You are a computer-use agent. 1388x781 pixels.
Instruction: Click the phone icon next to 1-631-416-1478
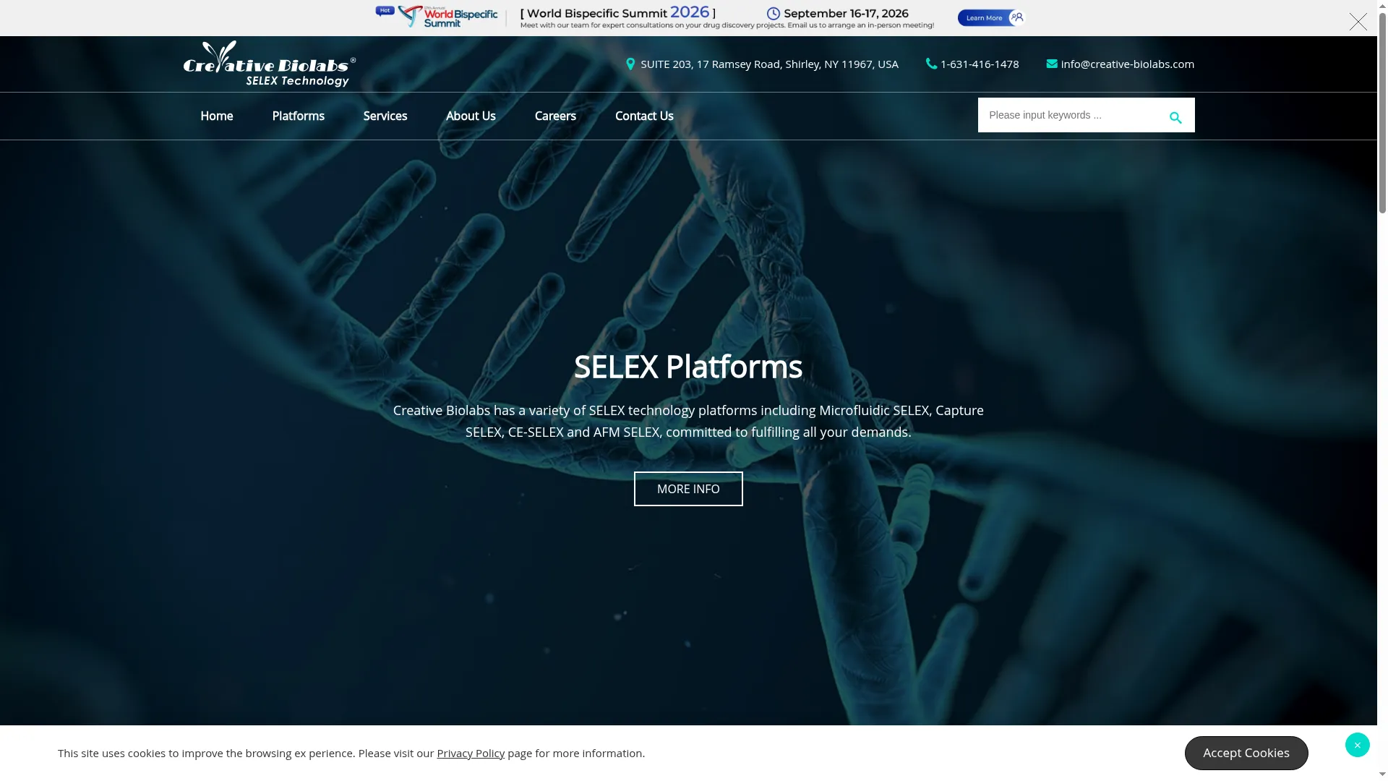pyautogui.click(x=931, y=64)
